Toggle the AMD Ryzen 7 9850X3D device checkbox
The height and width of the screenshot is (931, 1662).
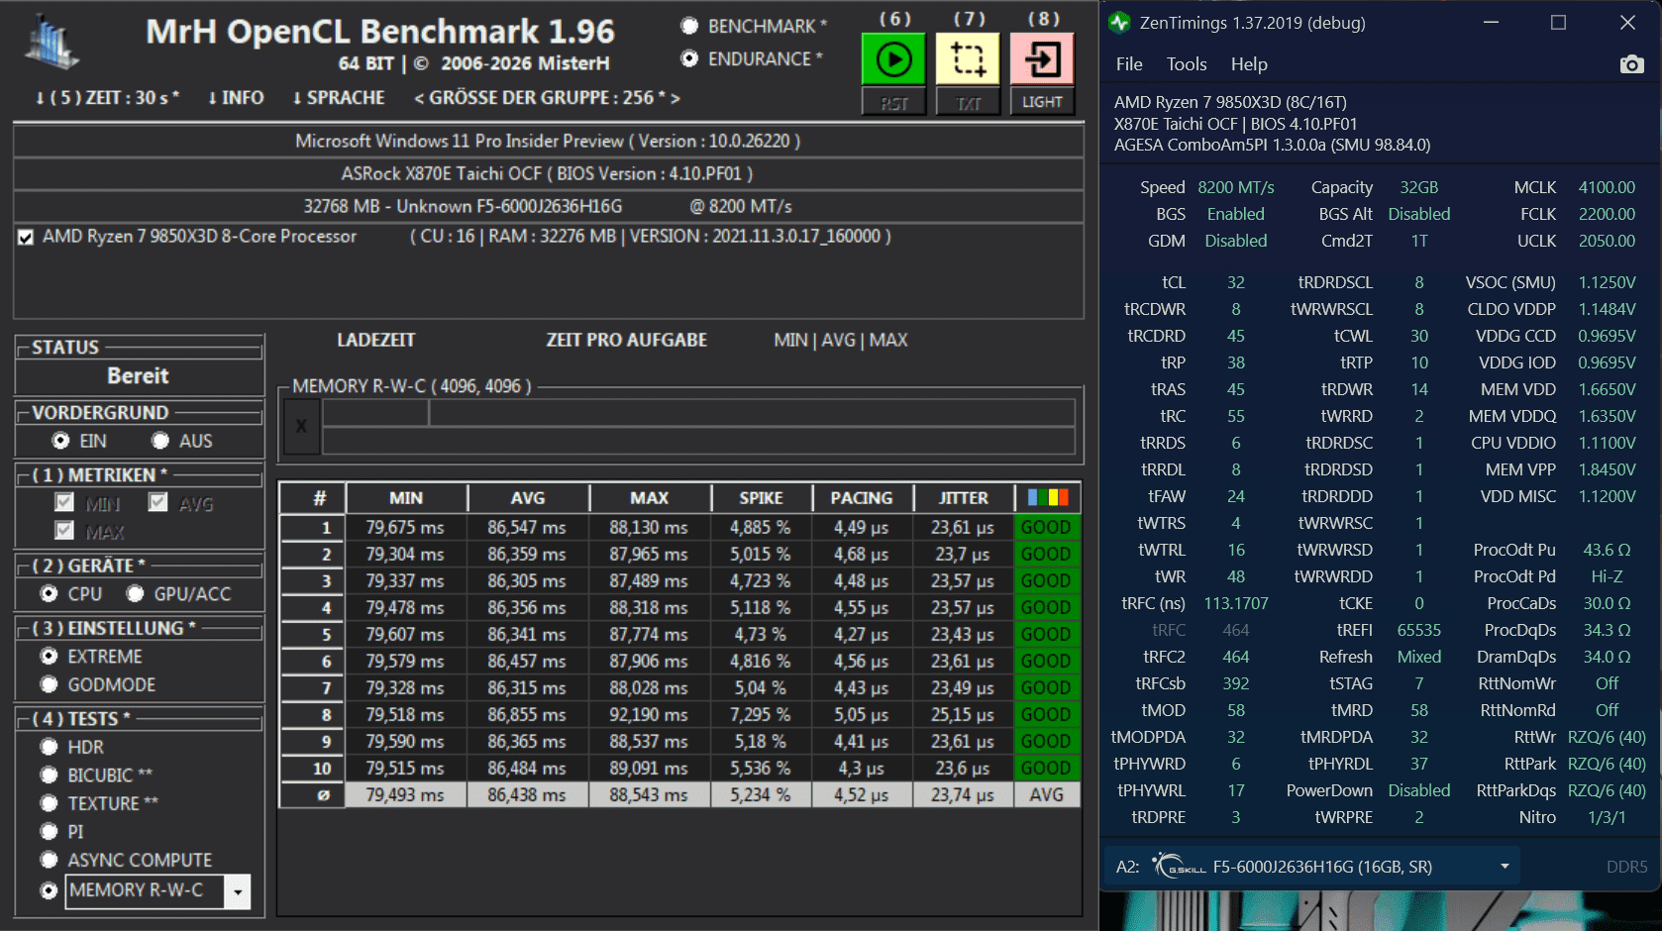click(26, 237)
